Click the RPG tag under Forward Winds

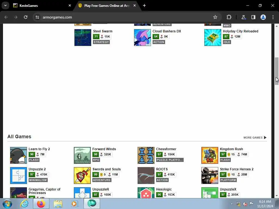pyautogui.click(x=96, y=160)
